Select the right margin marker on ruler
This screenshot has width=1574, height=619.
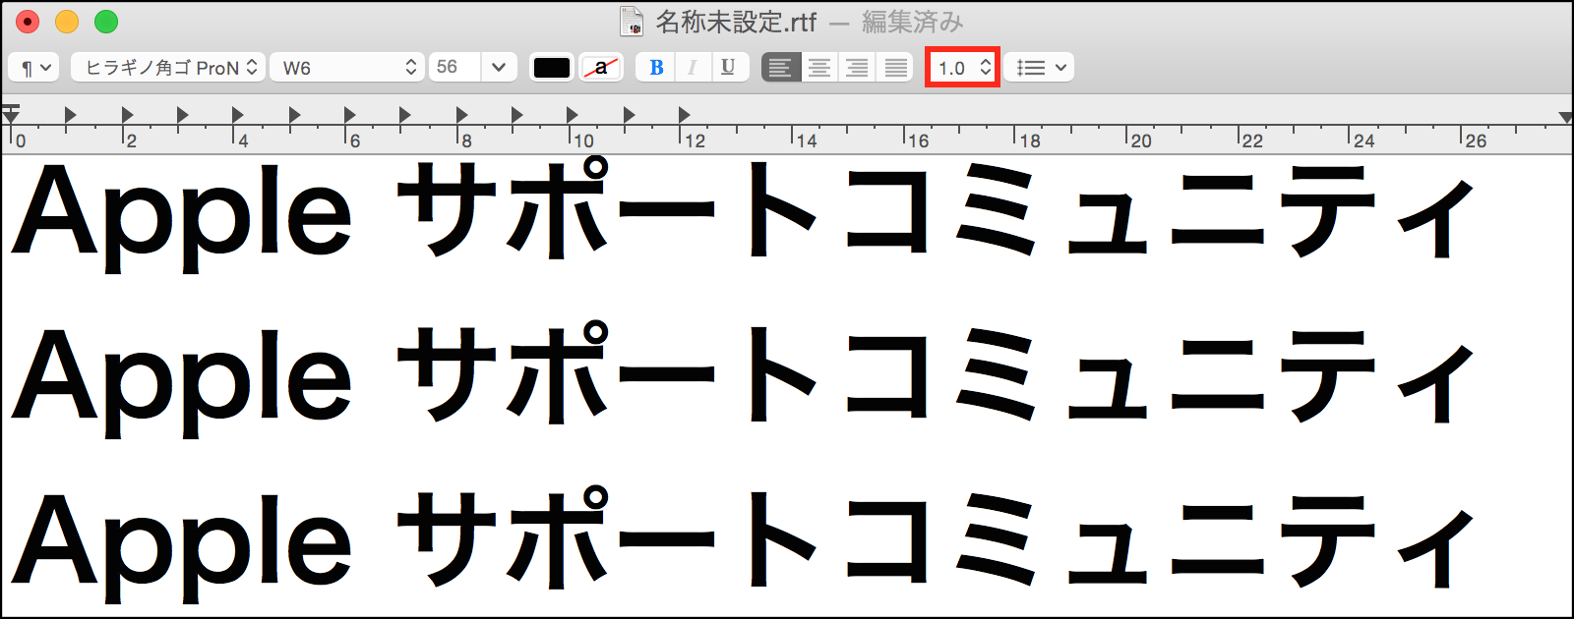(x=1565, y=117)
